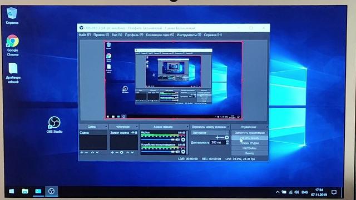Open the notification center icon
The width and height of the screenshot is (356, 200).
334,192
